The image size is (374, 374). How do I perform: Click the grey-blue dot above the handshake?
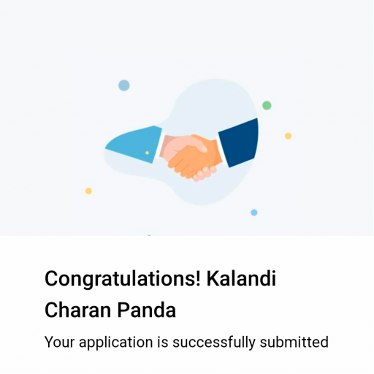124,85
